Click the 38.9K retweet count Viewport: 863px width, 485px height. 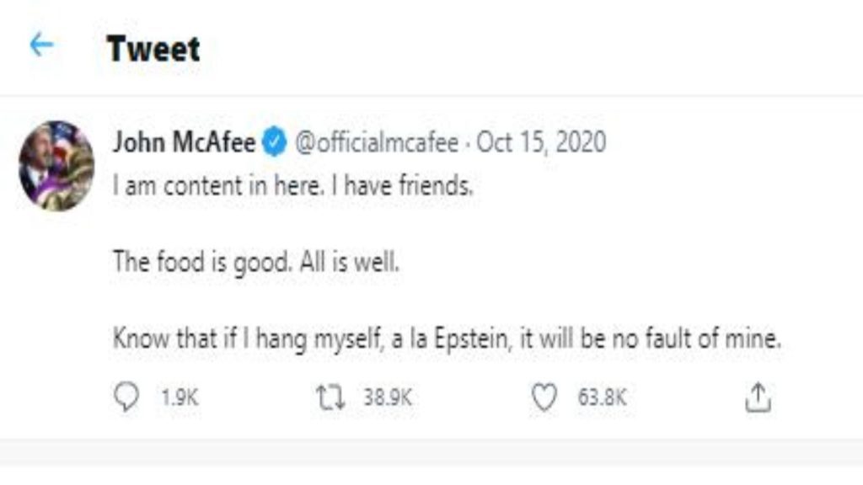pyautogui.click(x=388, y=397)
